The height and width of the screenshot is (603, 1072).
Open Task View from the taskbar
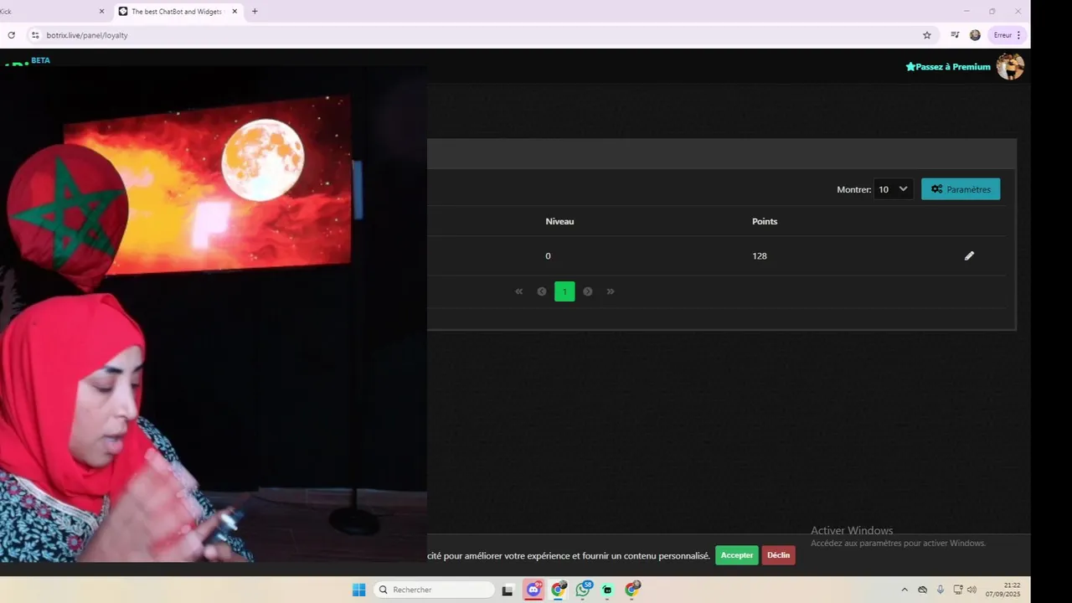pos(508,590)
